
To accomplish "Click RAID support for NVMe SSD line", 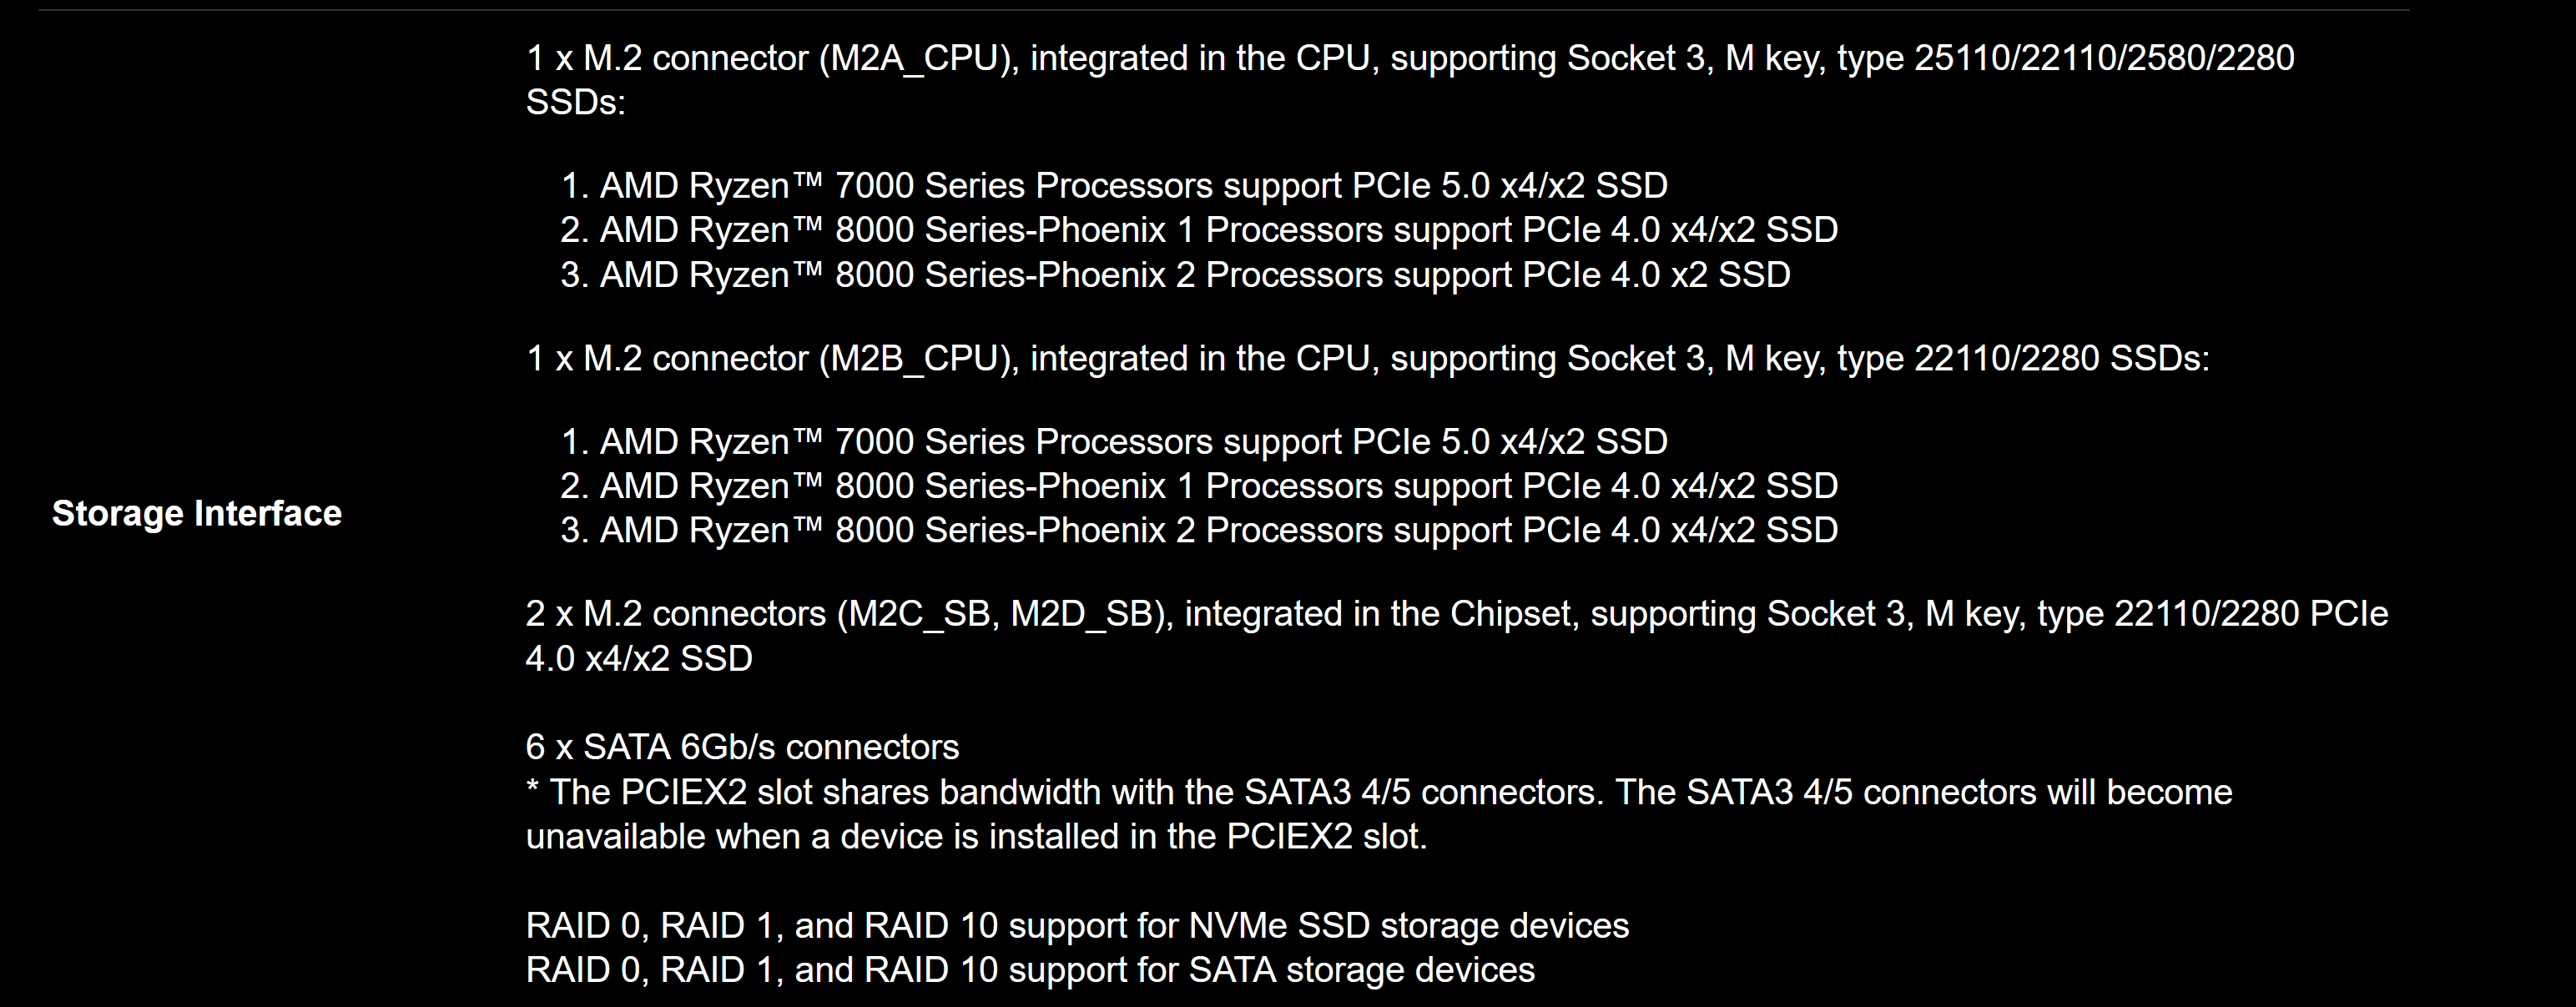I will coord(1077,926).
